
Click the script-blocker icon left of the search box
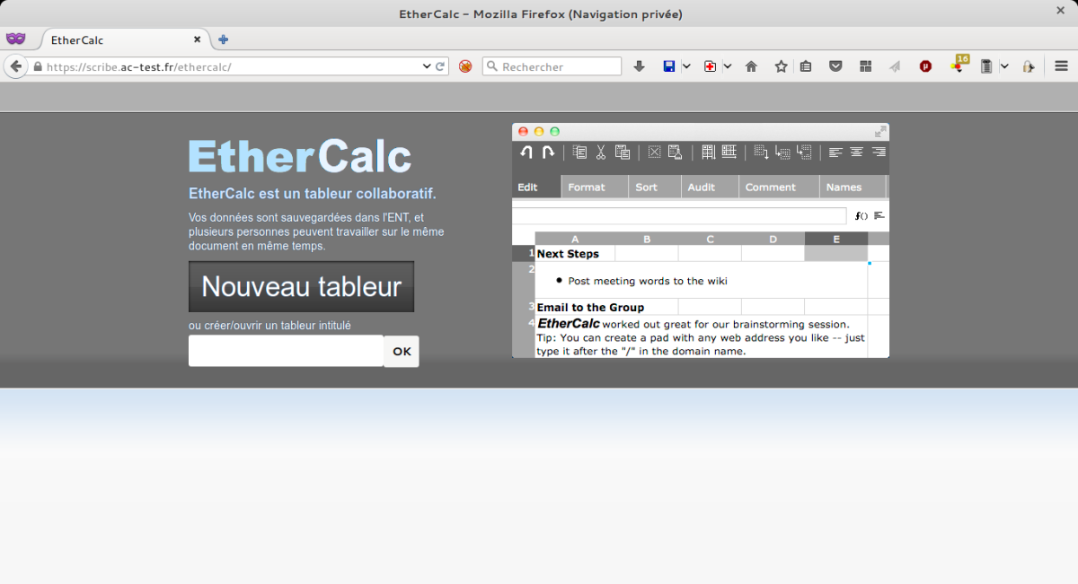coord(465,66)
